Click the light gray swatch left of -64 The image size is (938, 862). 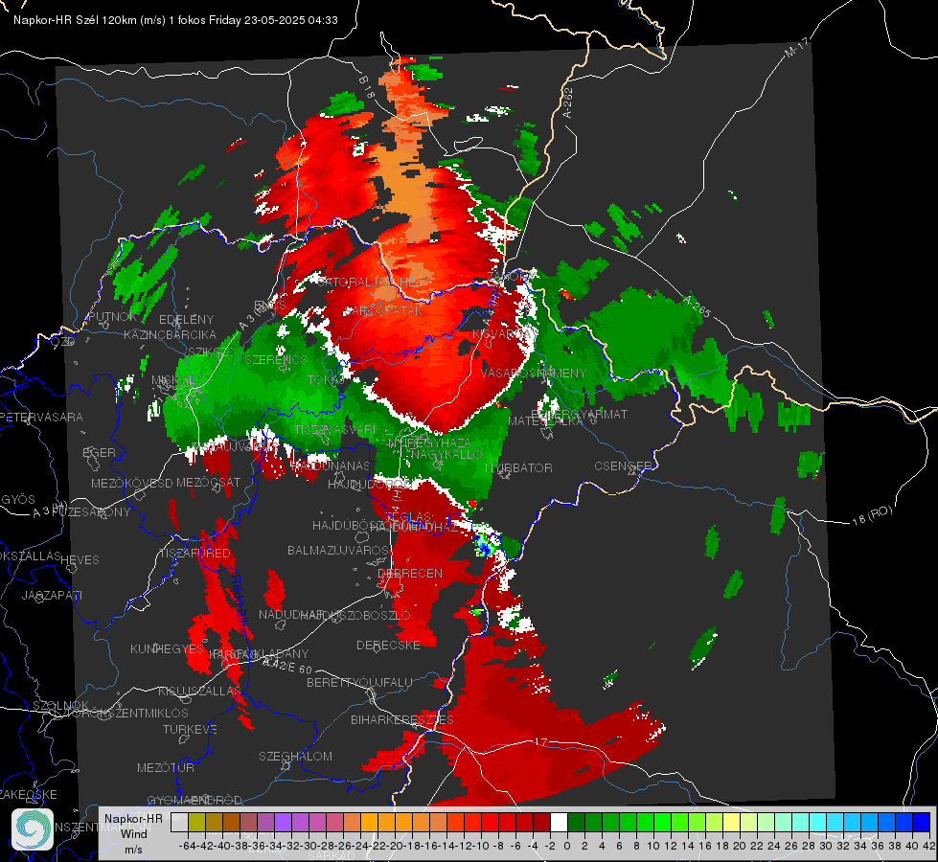point(179,822)
